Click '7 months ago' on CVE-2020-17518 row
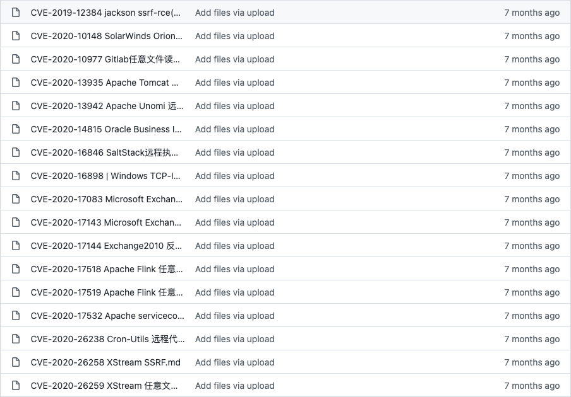This screenshot has height=397, width=571. click(532, 269)
